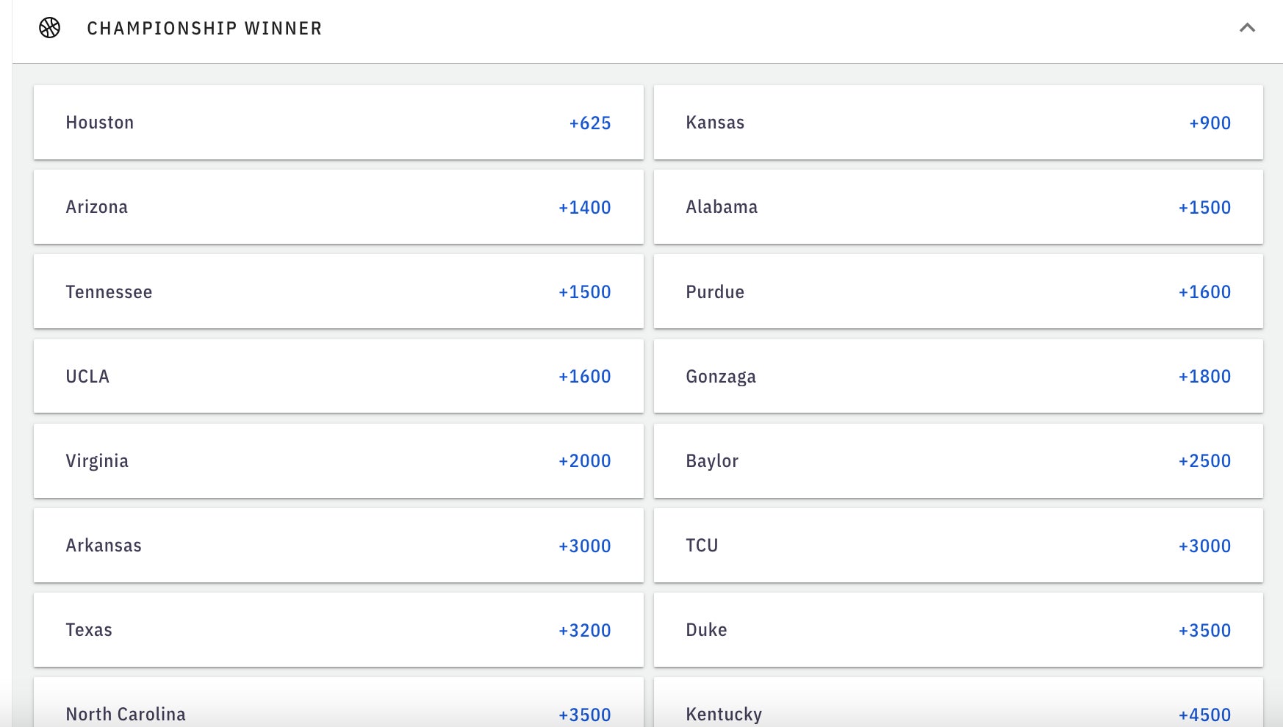
Task: Choose Virginia at +2000
Action: pos(338,460)
